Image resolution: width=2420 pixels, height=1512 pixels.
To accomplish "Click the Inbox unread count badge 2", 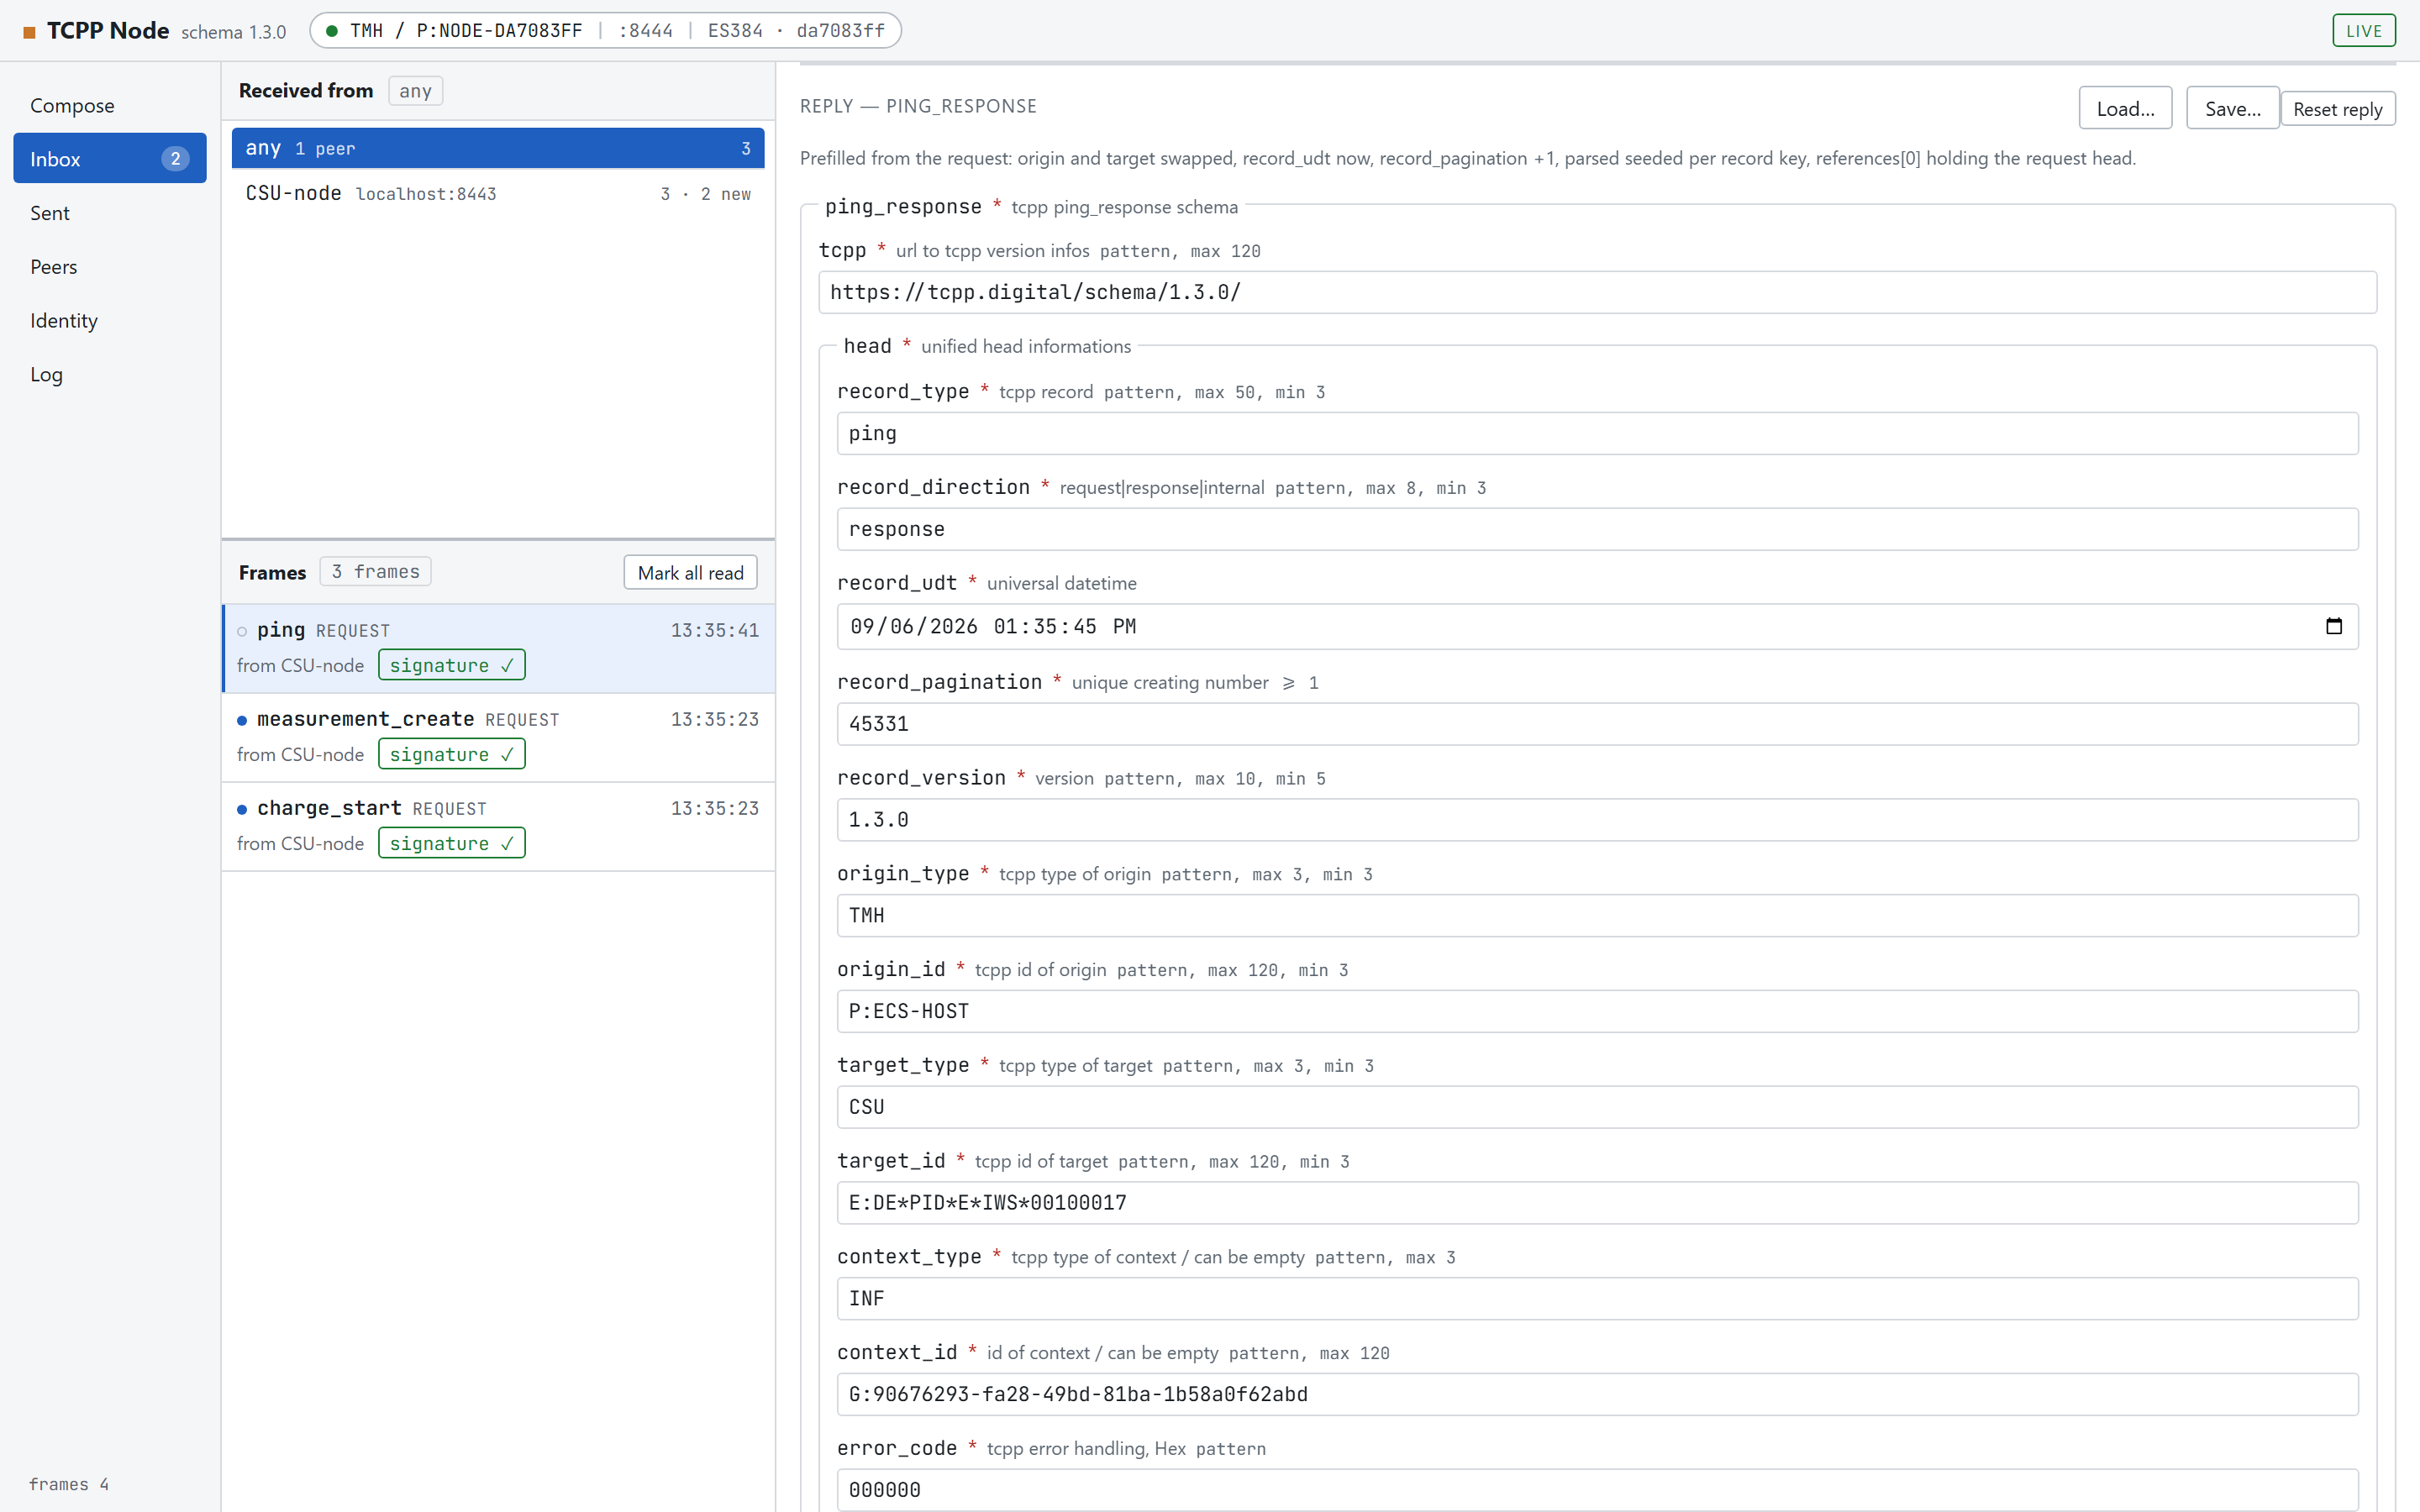I will coord(175,159).
